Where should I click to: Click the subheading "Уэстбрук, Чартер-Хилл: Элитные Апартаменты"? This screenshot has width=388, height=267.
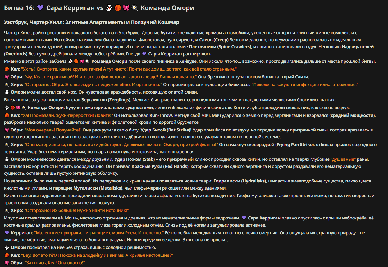[92, 22]
